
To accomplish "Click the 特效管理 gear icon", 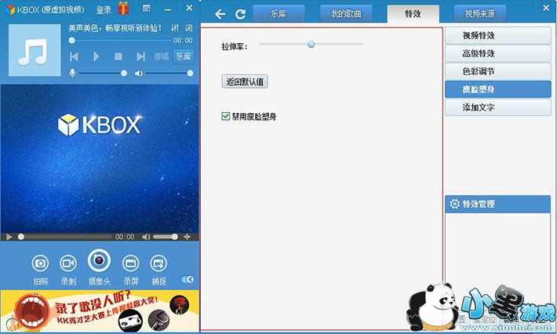I will pyautogui.click(x=455, y=204).
